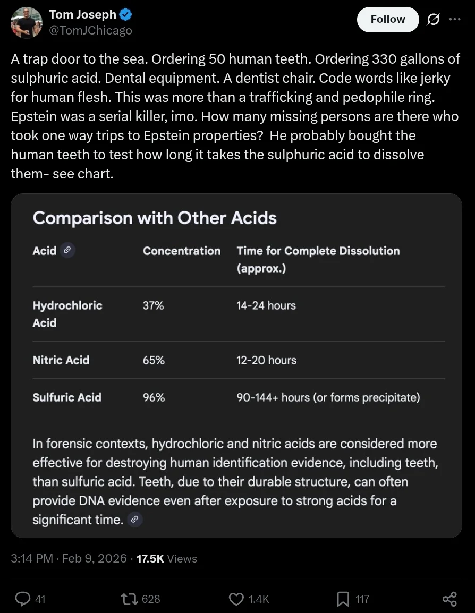Click the link icon next to Acid header
The image size is (475, 613).
coord(67,251)
